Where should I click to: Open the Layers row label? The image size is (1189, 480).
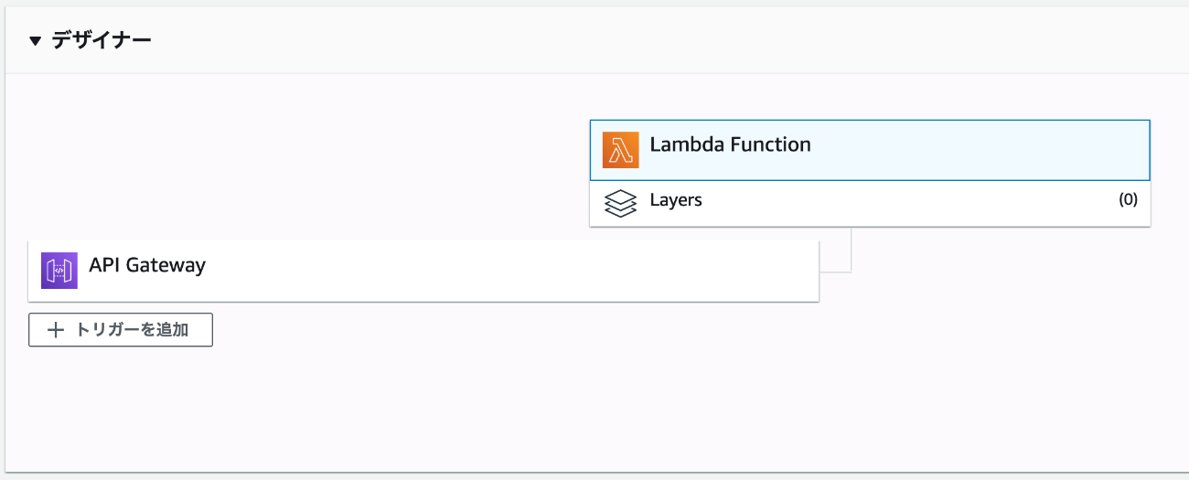click(676, 199)
